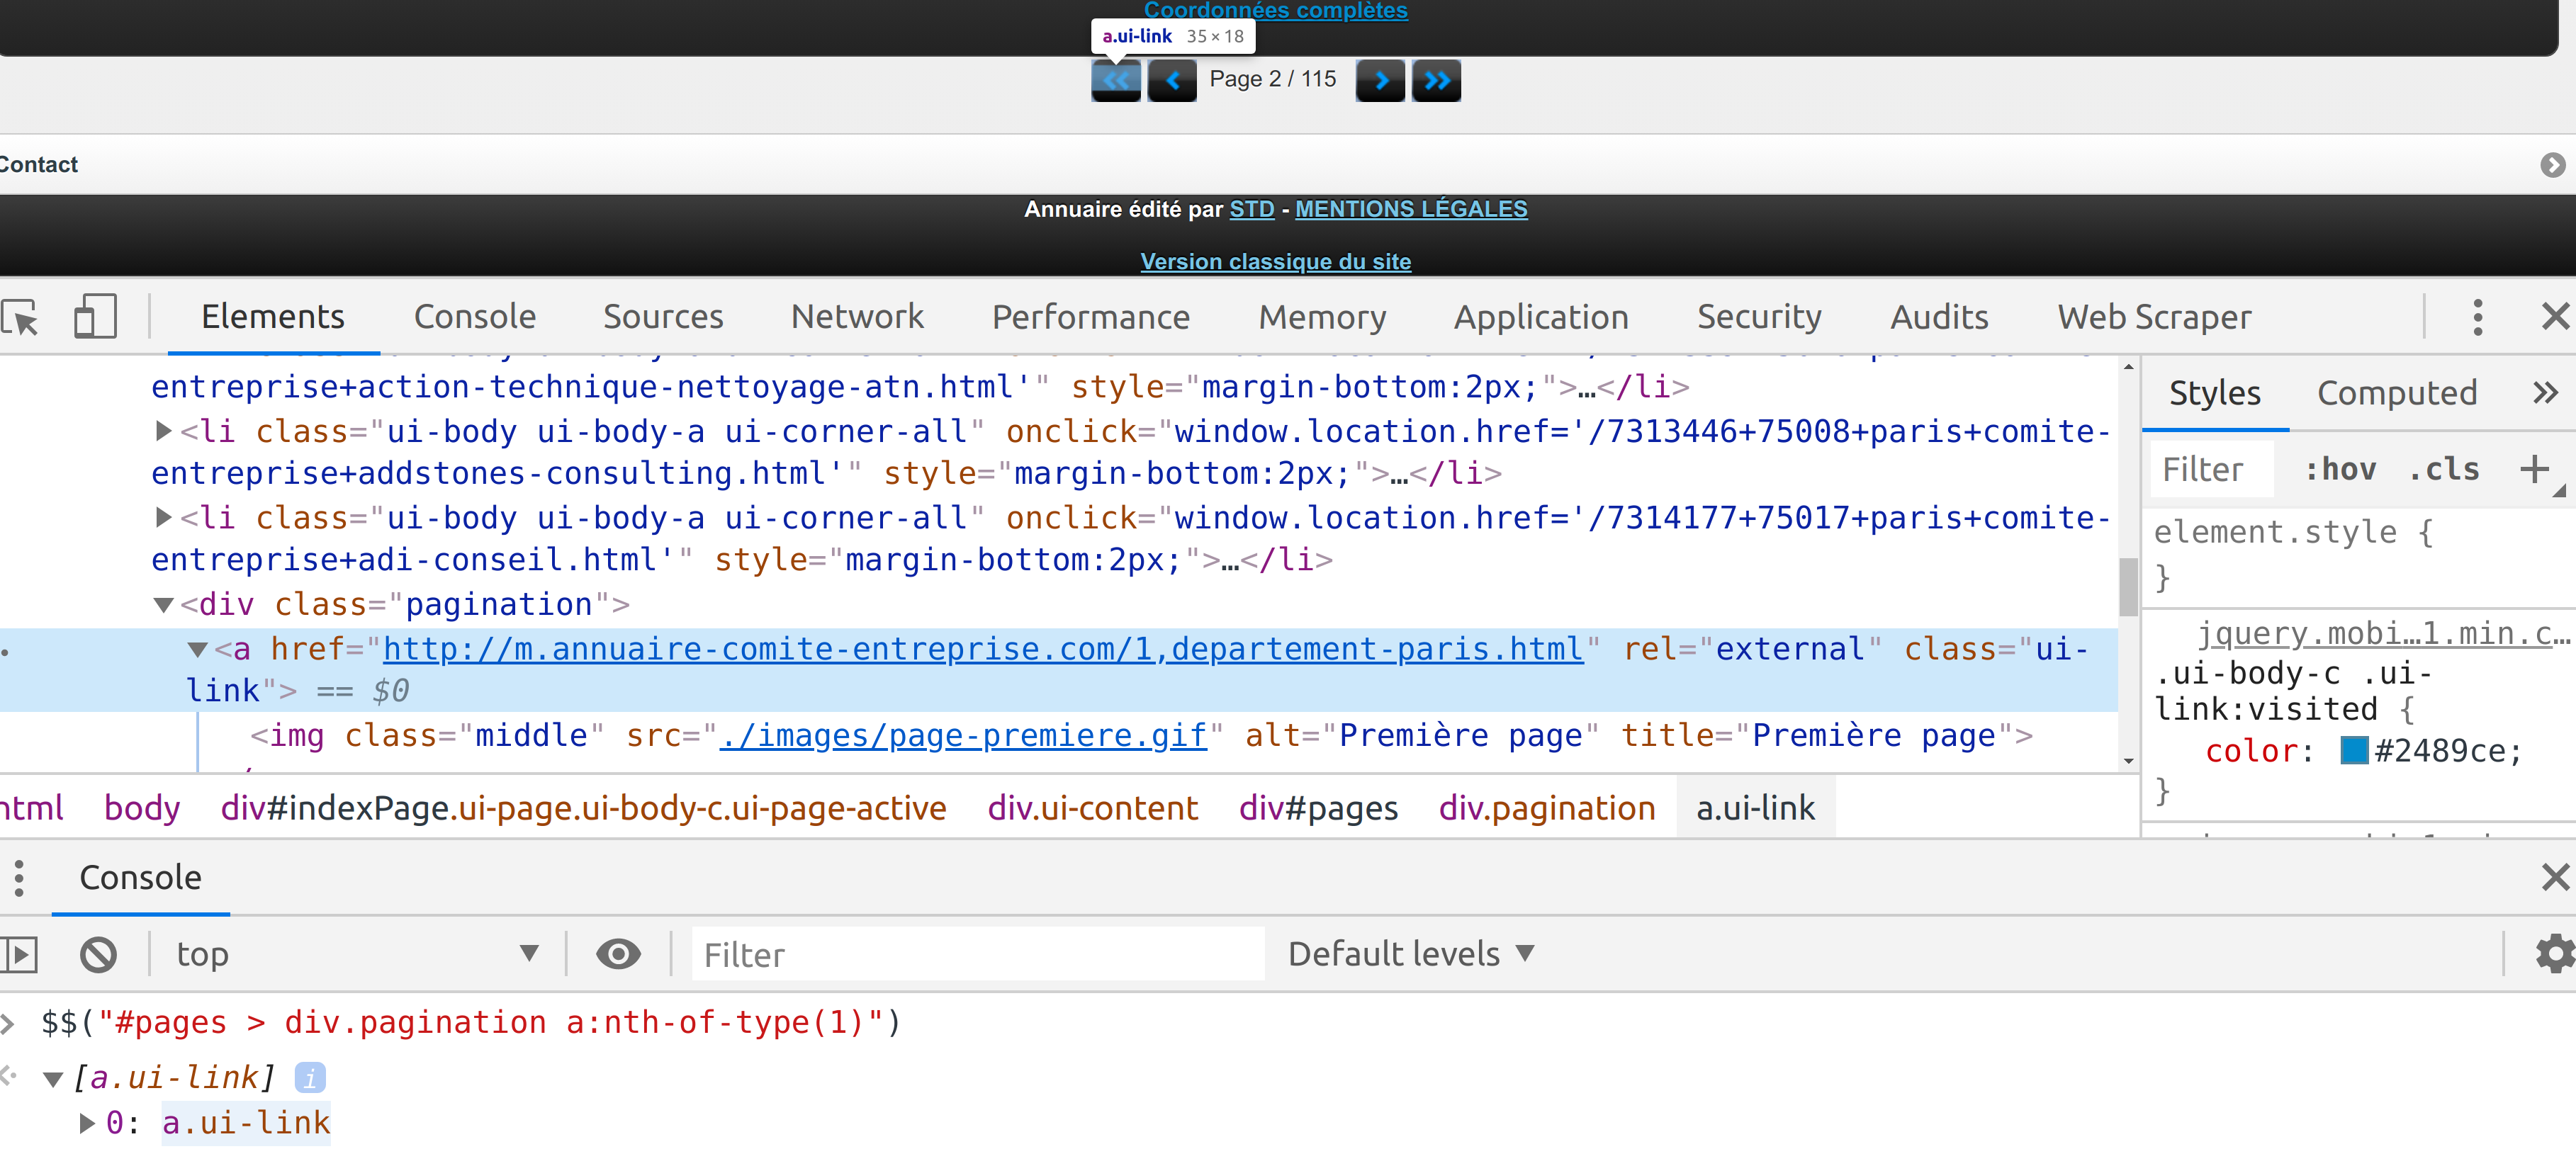Open Version classique du site link
This screenshot has width=2576, height=1149.
[1276, 262]
